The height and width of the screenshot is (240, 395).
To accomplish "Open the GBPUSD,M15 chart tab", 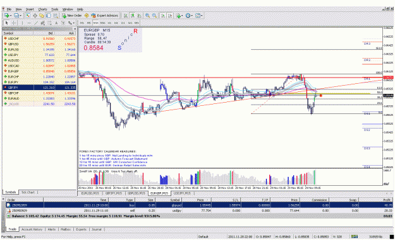I will pos(136,193).
